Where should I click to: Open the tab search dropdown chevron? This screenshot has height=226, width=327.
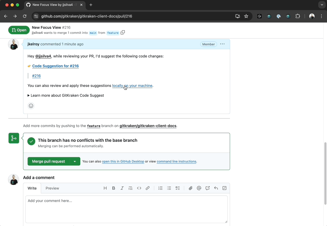322,5
